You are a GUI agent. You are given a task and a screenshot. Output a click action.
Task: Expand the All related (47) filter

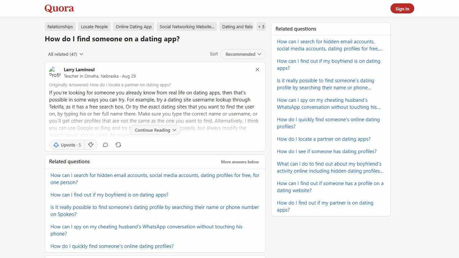(x=65, y=54)
